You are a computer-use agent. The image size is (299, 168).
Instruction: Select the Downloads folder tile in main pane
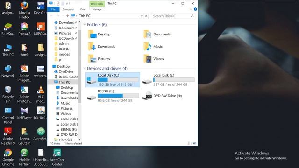(101, 47)
